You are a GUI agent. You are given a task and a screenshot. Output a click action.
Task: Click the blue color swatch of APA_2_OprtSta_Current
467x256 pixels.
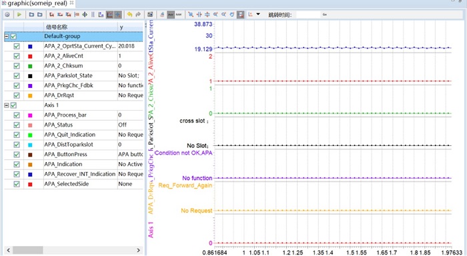coord(30,47)
